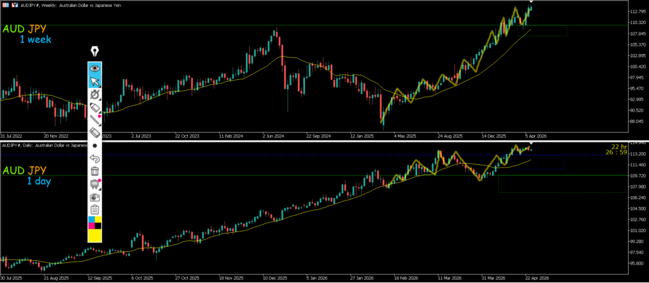The height and width of the screenshot is (283, 649).
Task: Select the green dotted rectangle on the weekly chart
Action: click(542, 30)
